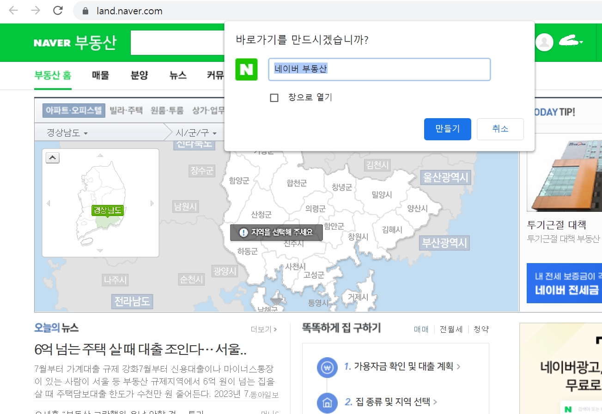The image size is (602, 414).
Task: Click the mini map right arrow
Action: (152, 203)
